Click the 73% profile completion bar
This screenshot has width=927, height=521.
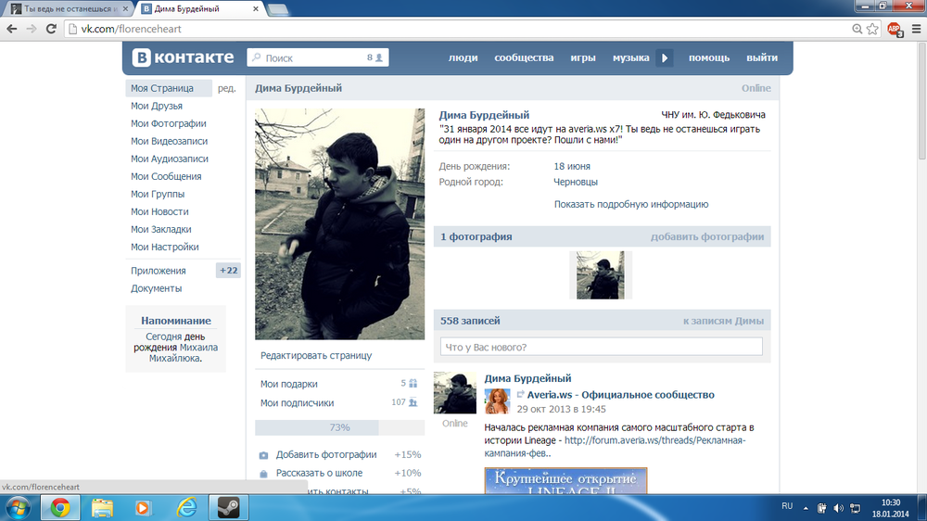pyautogui.click(x=339, y=427)
